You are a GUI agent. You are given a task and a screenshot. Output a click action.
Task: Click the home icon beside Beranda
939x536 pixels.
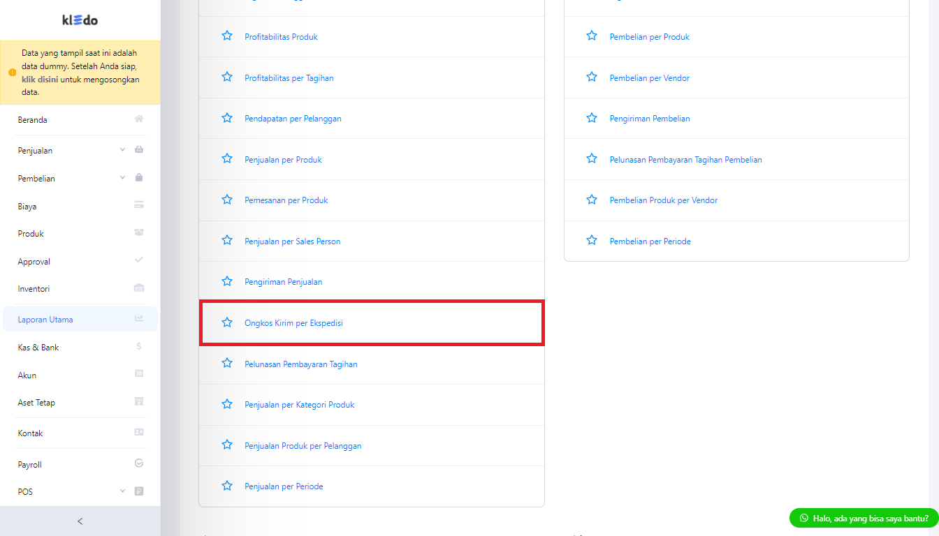[x=139, y=119]
